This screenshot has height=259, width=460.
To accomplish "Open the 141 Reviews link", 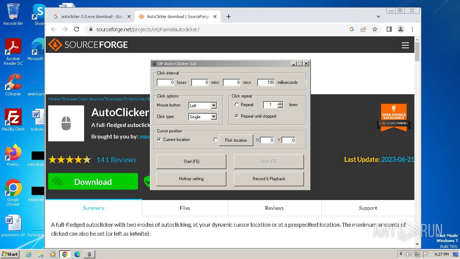I will point(116,160).
